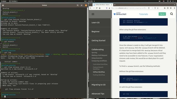Image resolution: width=177 pixels, height=99 pixels.
Task: Reload the Gitflow Workflow page
Action: tap(97, 8)
